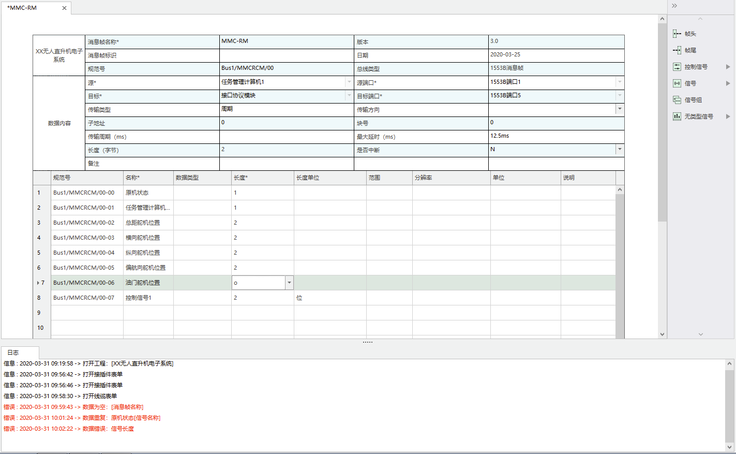This screenshot has width=736, height=454.
Task: Select the 无类型信号 untyped signal icon
Action: tap(677, 116)
